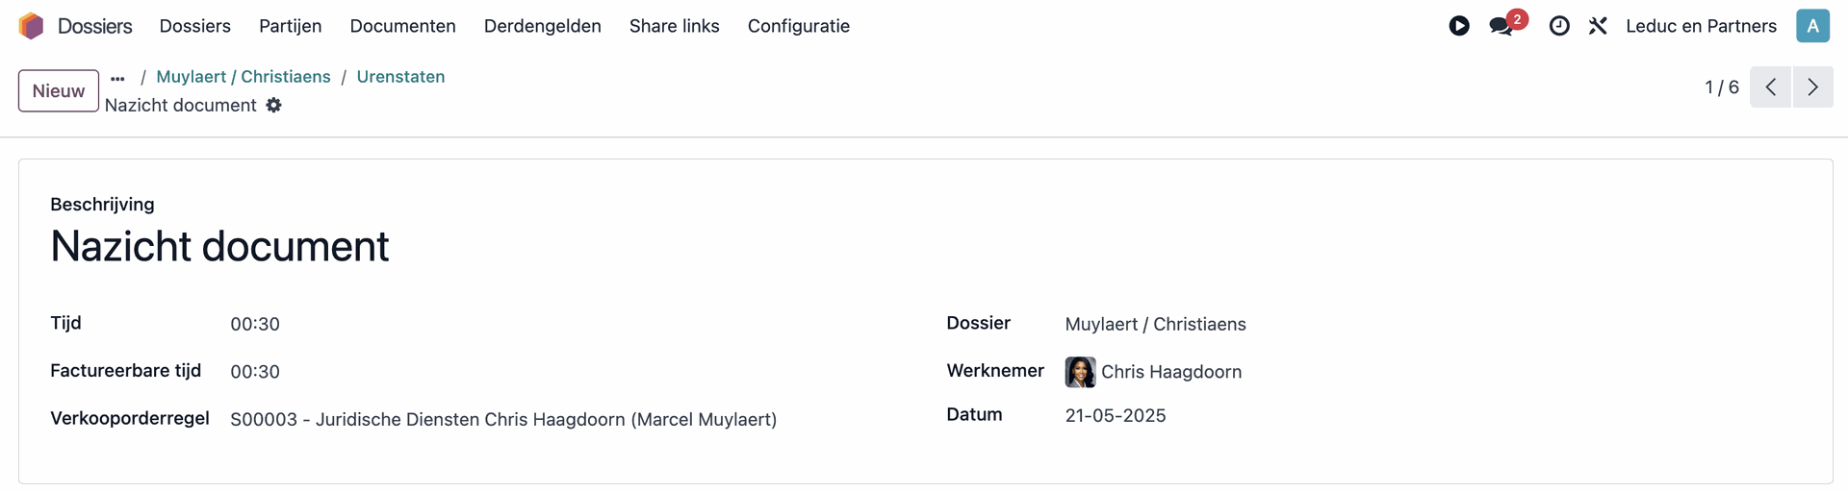
Task: Open the activities clock icon
Action: [x=1559, y=26]
